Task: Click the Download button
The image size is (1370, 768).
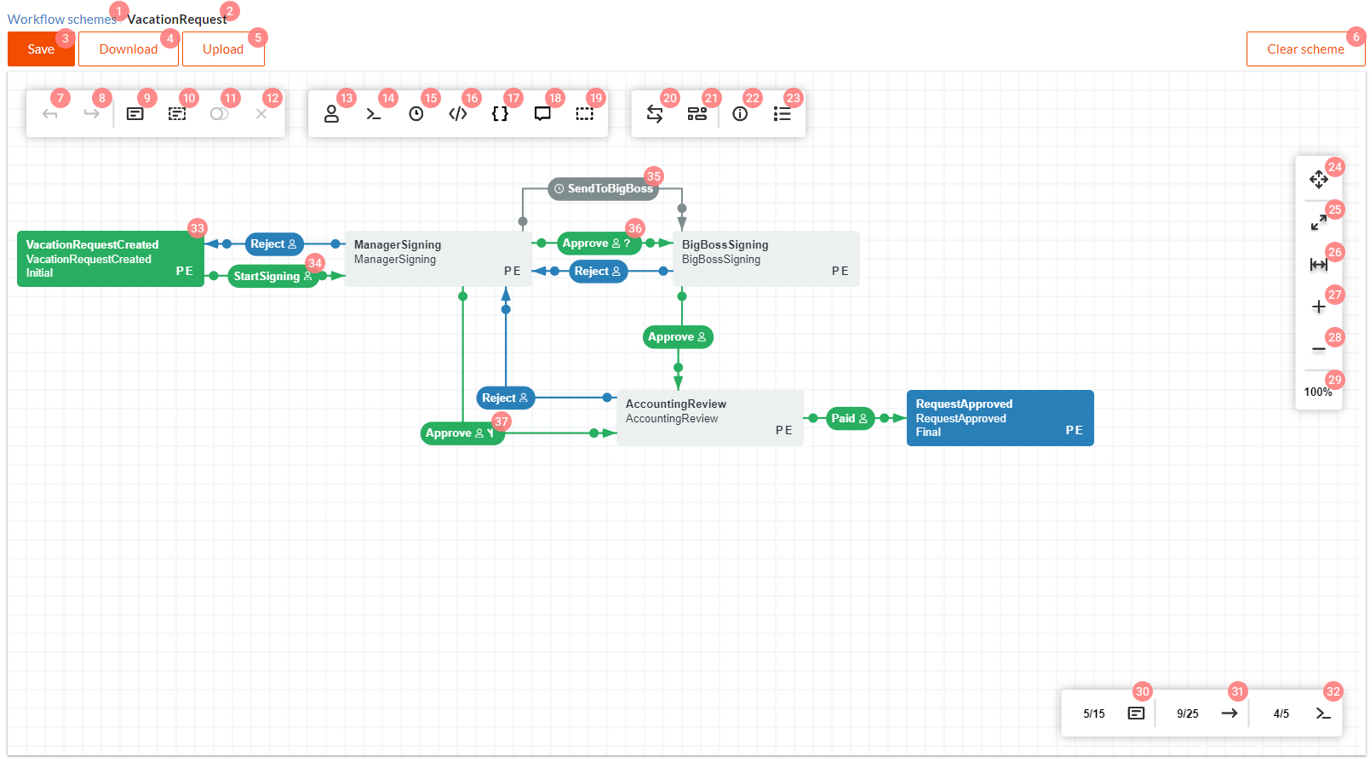Action: click(x=129, y=49)
